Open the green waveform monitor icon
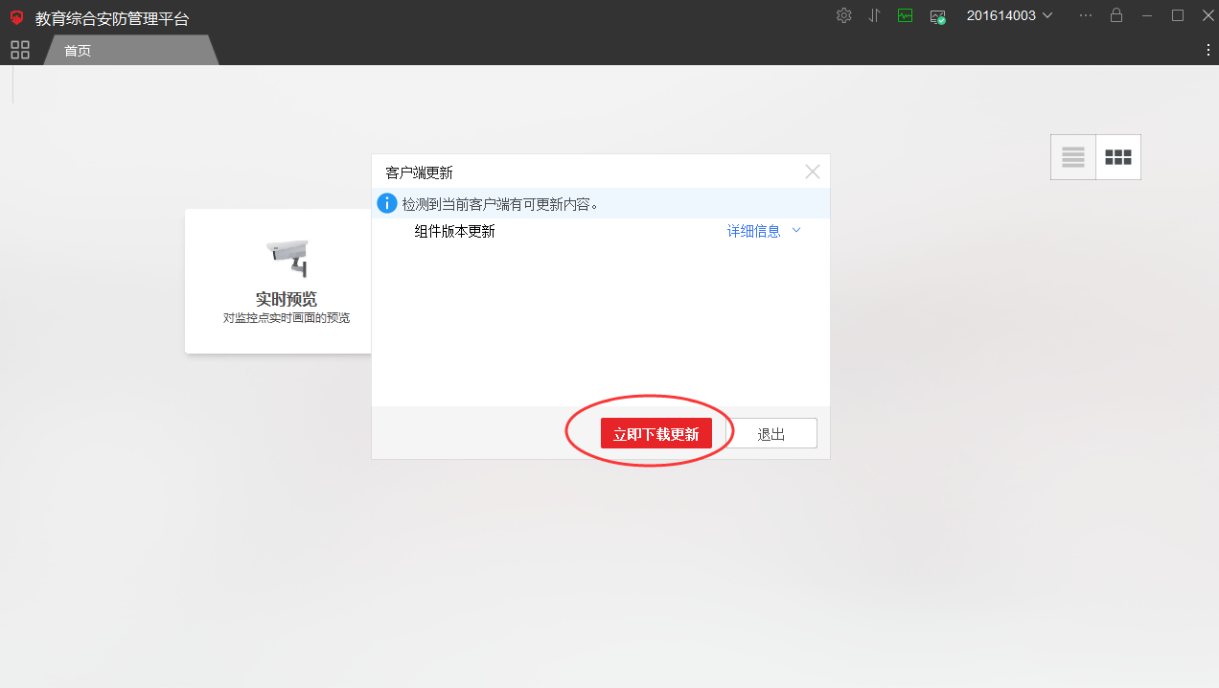The image size is (1219, 688). (x=905, y=15)
